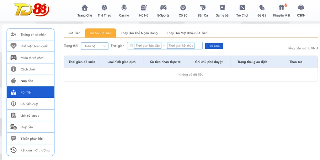Open Trò Chơi dice icon

click(242, 8)
